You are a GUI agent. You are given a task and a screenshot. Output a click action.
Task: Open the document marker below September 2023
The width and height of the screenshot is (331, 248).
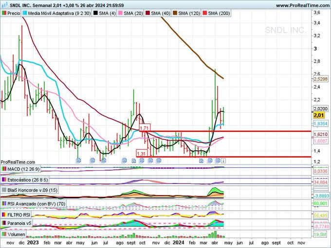tap(134, 161)
